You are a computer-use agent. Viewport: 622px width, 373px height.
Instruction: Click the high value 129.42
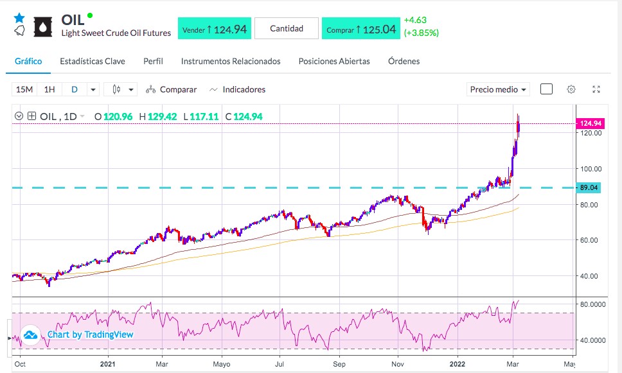162,117
